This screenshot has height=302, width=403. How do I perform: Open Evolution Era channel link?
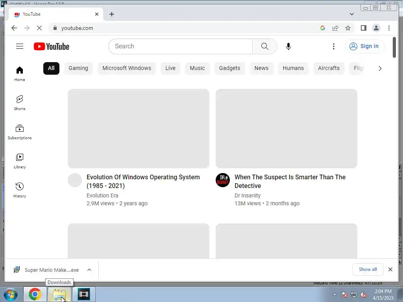click(102, 195)
